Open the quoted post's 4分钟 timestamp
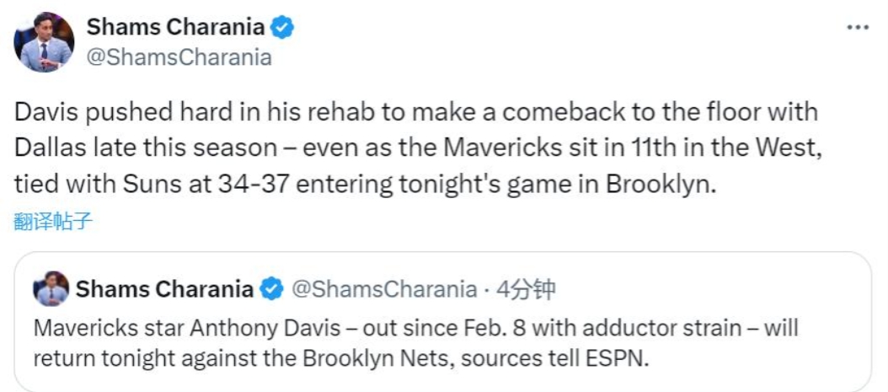Screen dimensions: 888x392 [x=526, y=290]
